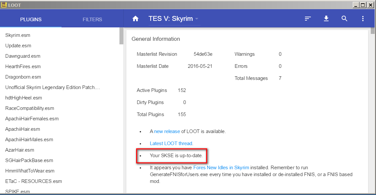Click ApachiiHairFemales.esm in the list
The width and height of the screenshot is (376, 195).
pyautogui.click(x=32, y=118)
